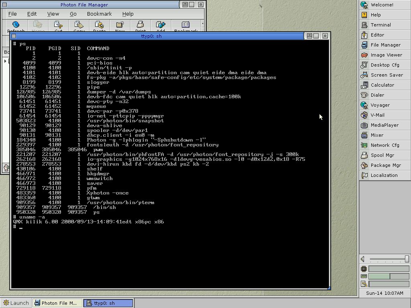Start the Voyager browser from shelf

coord(380,105)
